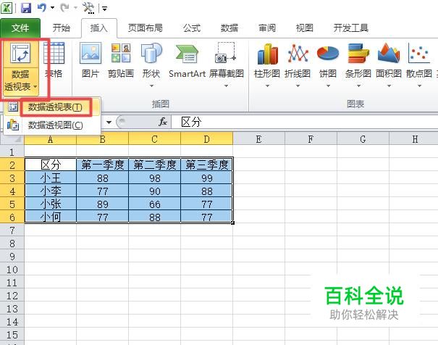Insert a Column chart (柱形图)
The image size is (438, 345).
267,60
